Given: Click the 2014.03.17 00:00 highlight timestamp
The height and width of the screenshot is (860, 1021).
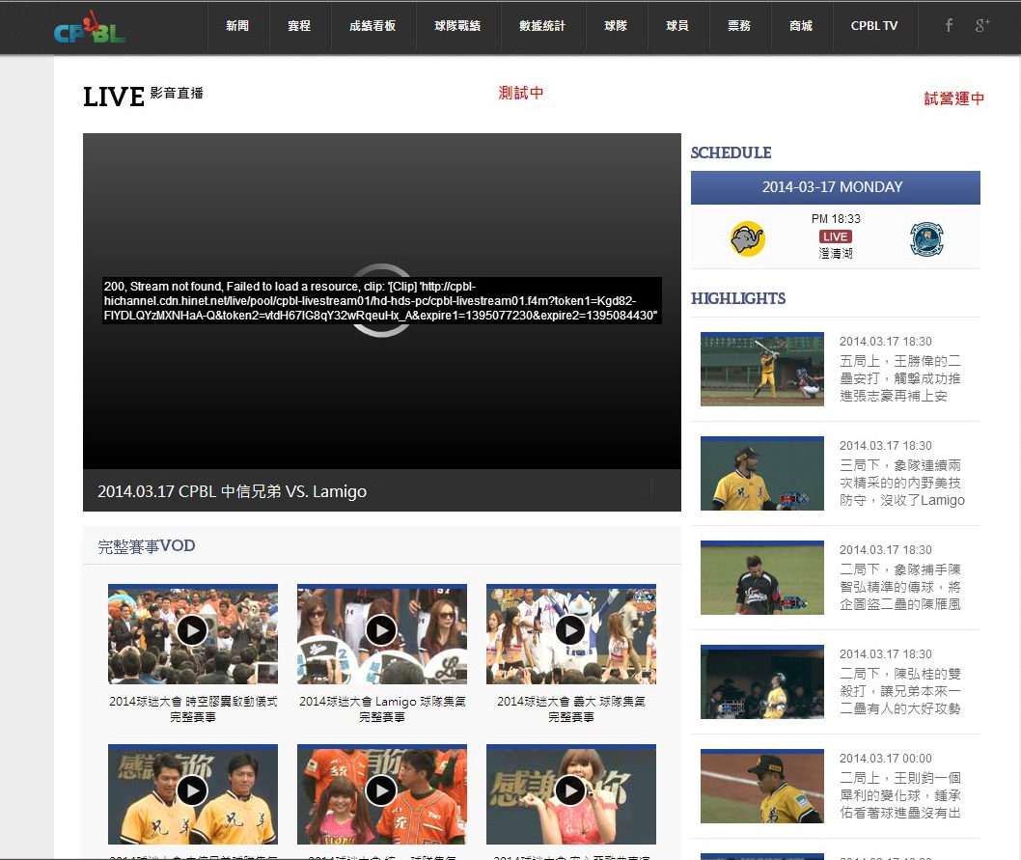Looking at the screenshot, I should coord(886,759).
